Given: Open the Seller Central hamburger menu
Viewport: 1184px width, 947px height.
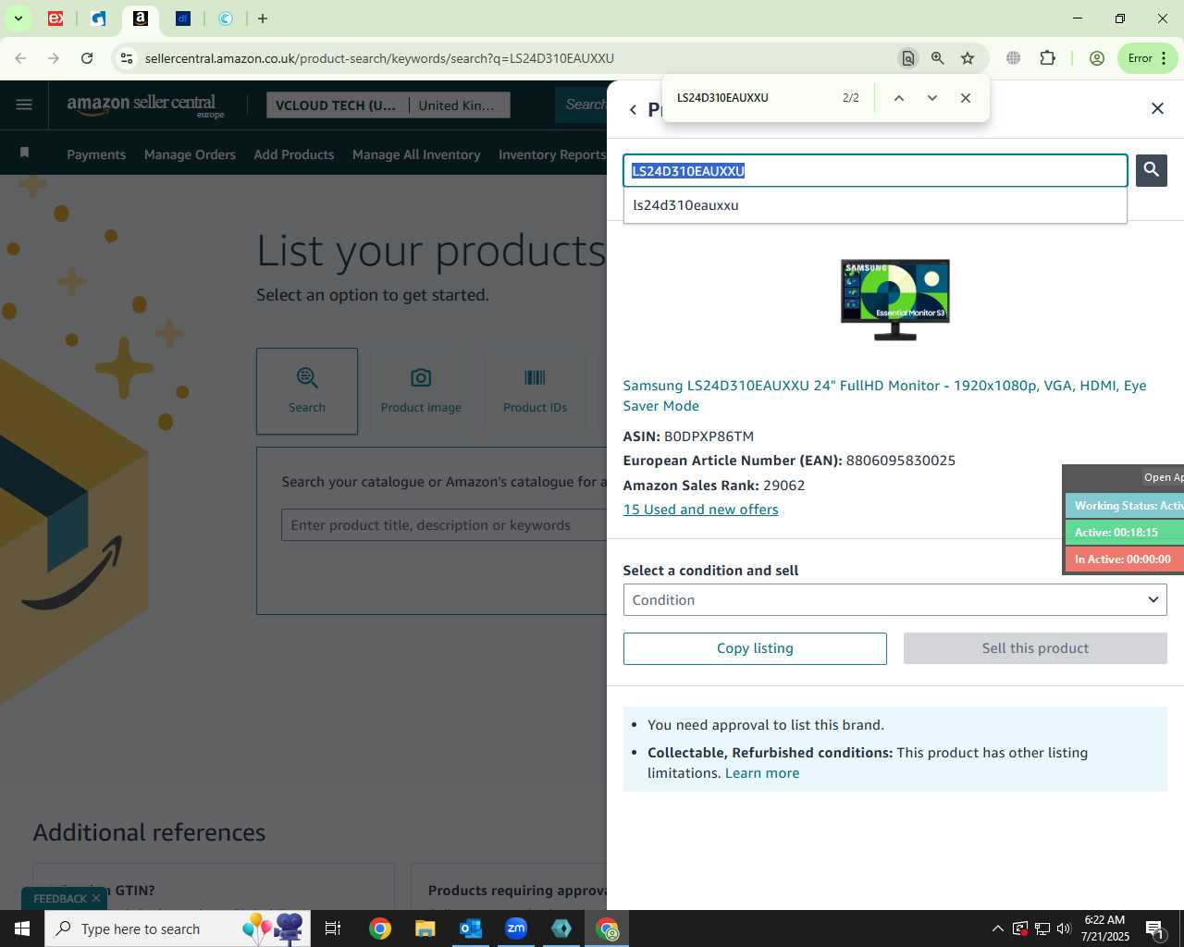Looking at the screenshot, I should (24, 105).
